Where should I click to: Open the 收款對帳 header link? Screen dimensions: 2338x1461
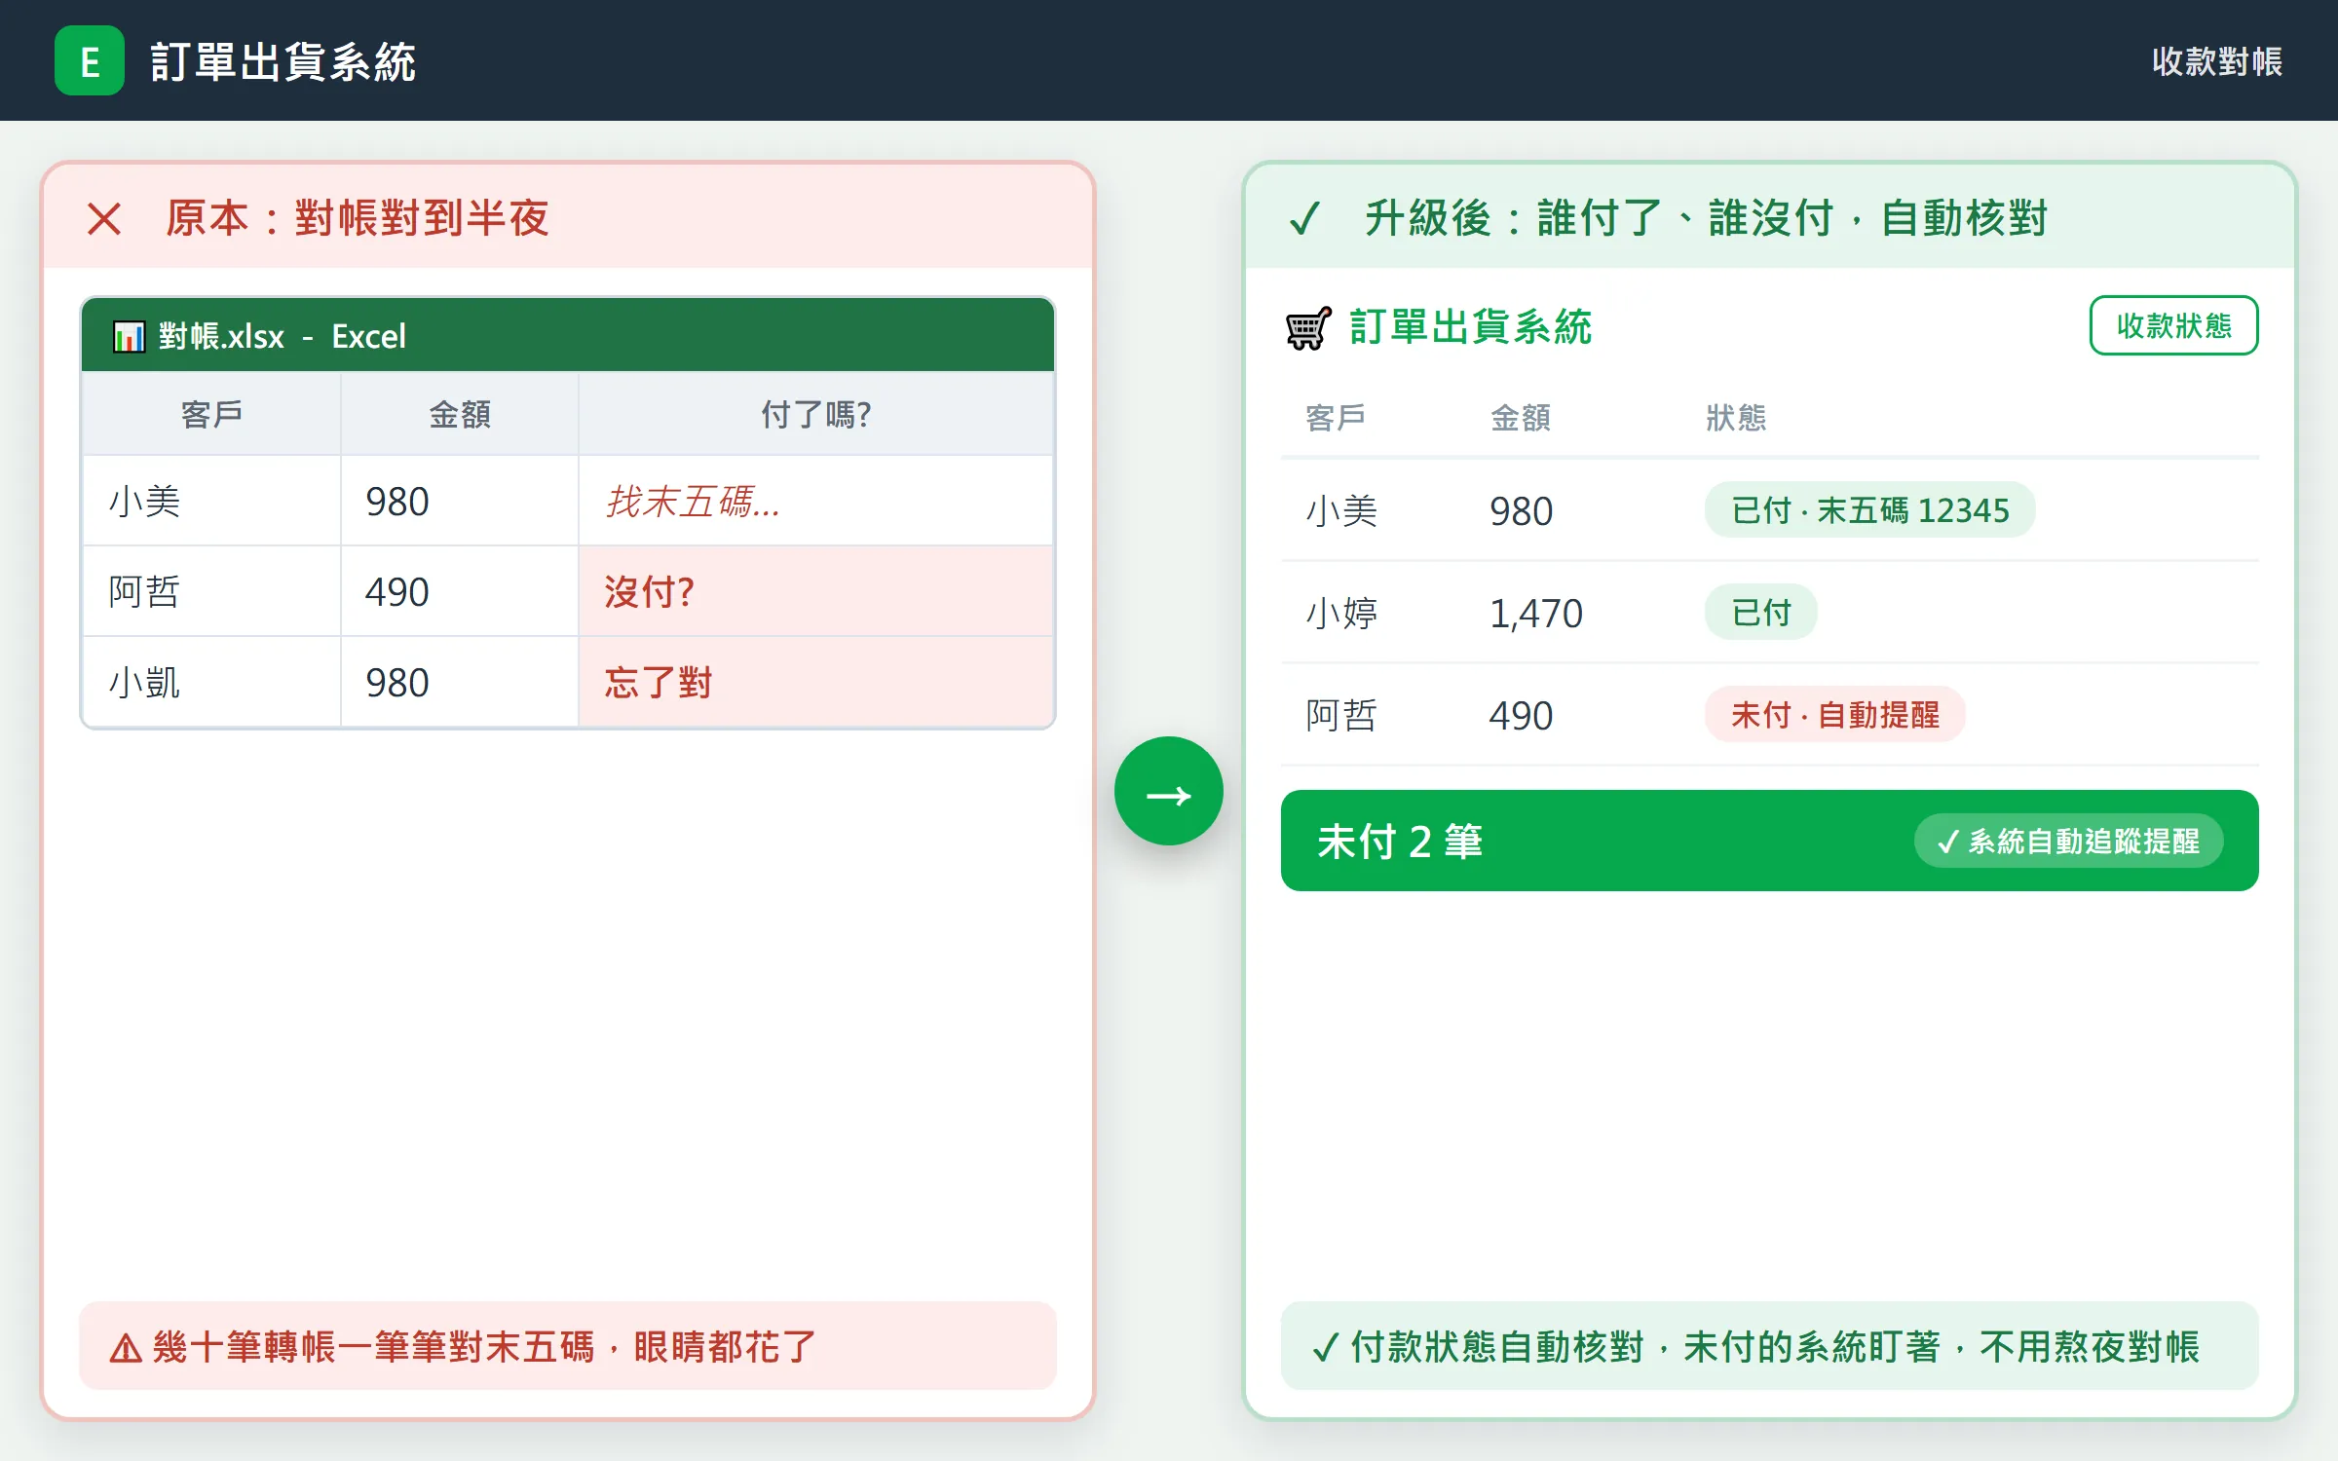pyautogui.click(x=2216, y=61)
